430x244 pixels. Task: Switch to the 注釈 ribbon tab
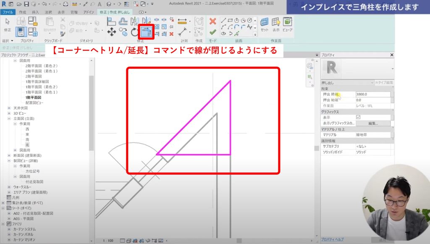point(48,12)
